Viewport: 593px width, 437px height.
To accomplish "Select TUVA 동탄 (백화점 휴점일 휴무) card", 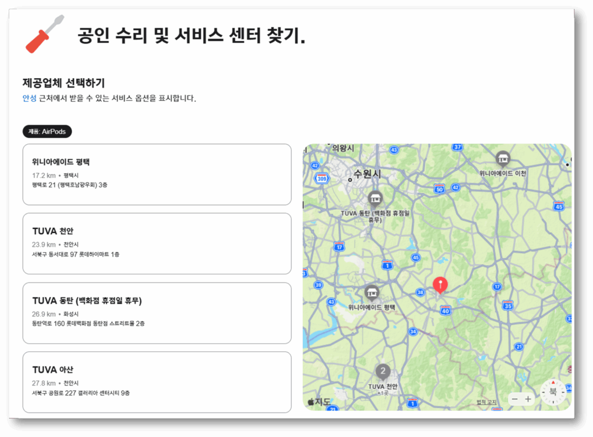I will [156, 313].
